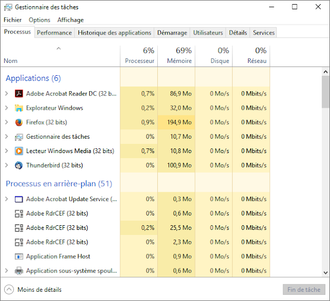Click the Adobe Acrobat Reader DC icon
The width and height of the screenshot is (330, 301).
[19, 94]
